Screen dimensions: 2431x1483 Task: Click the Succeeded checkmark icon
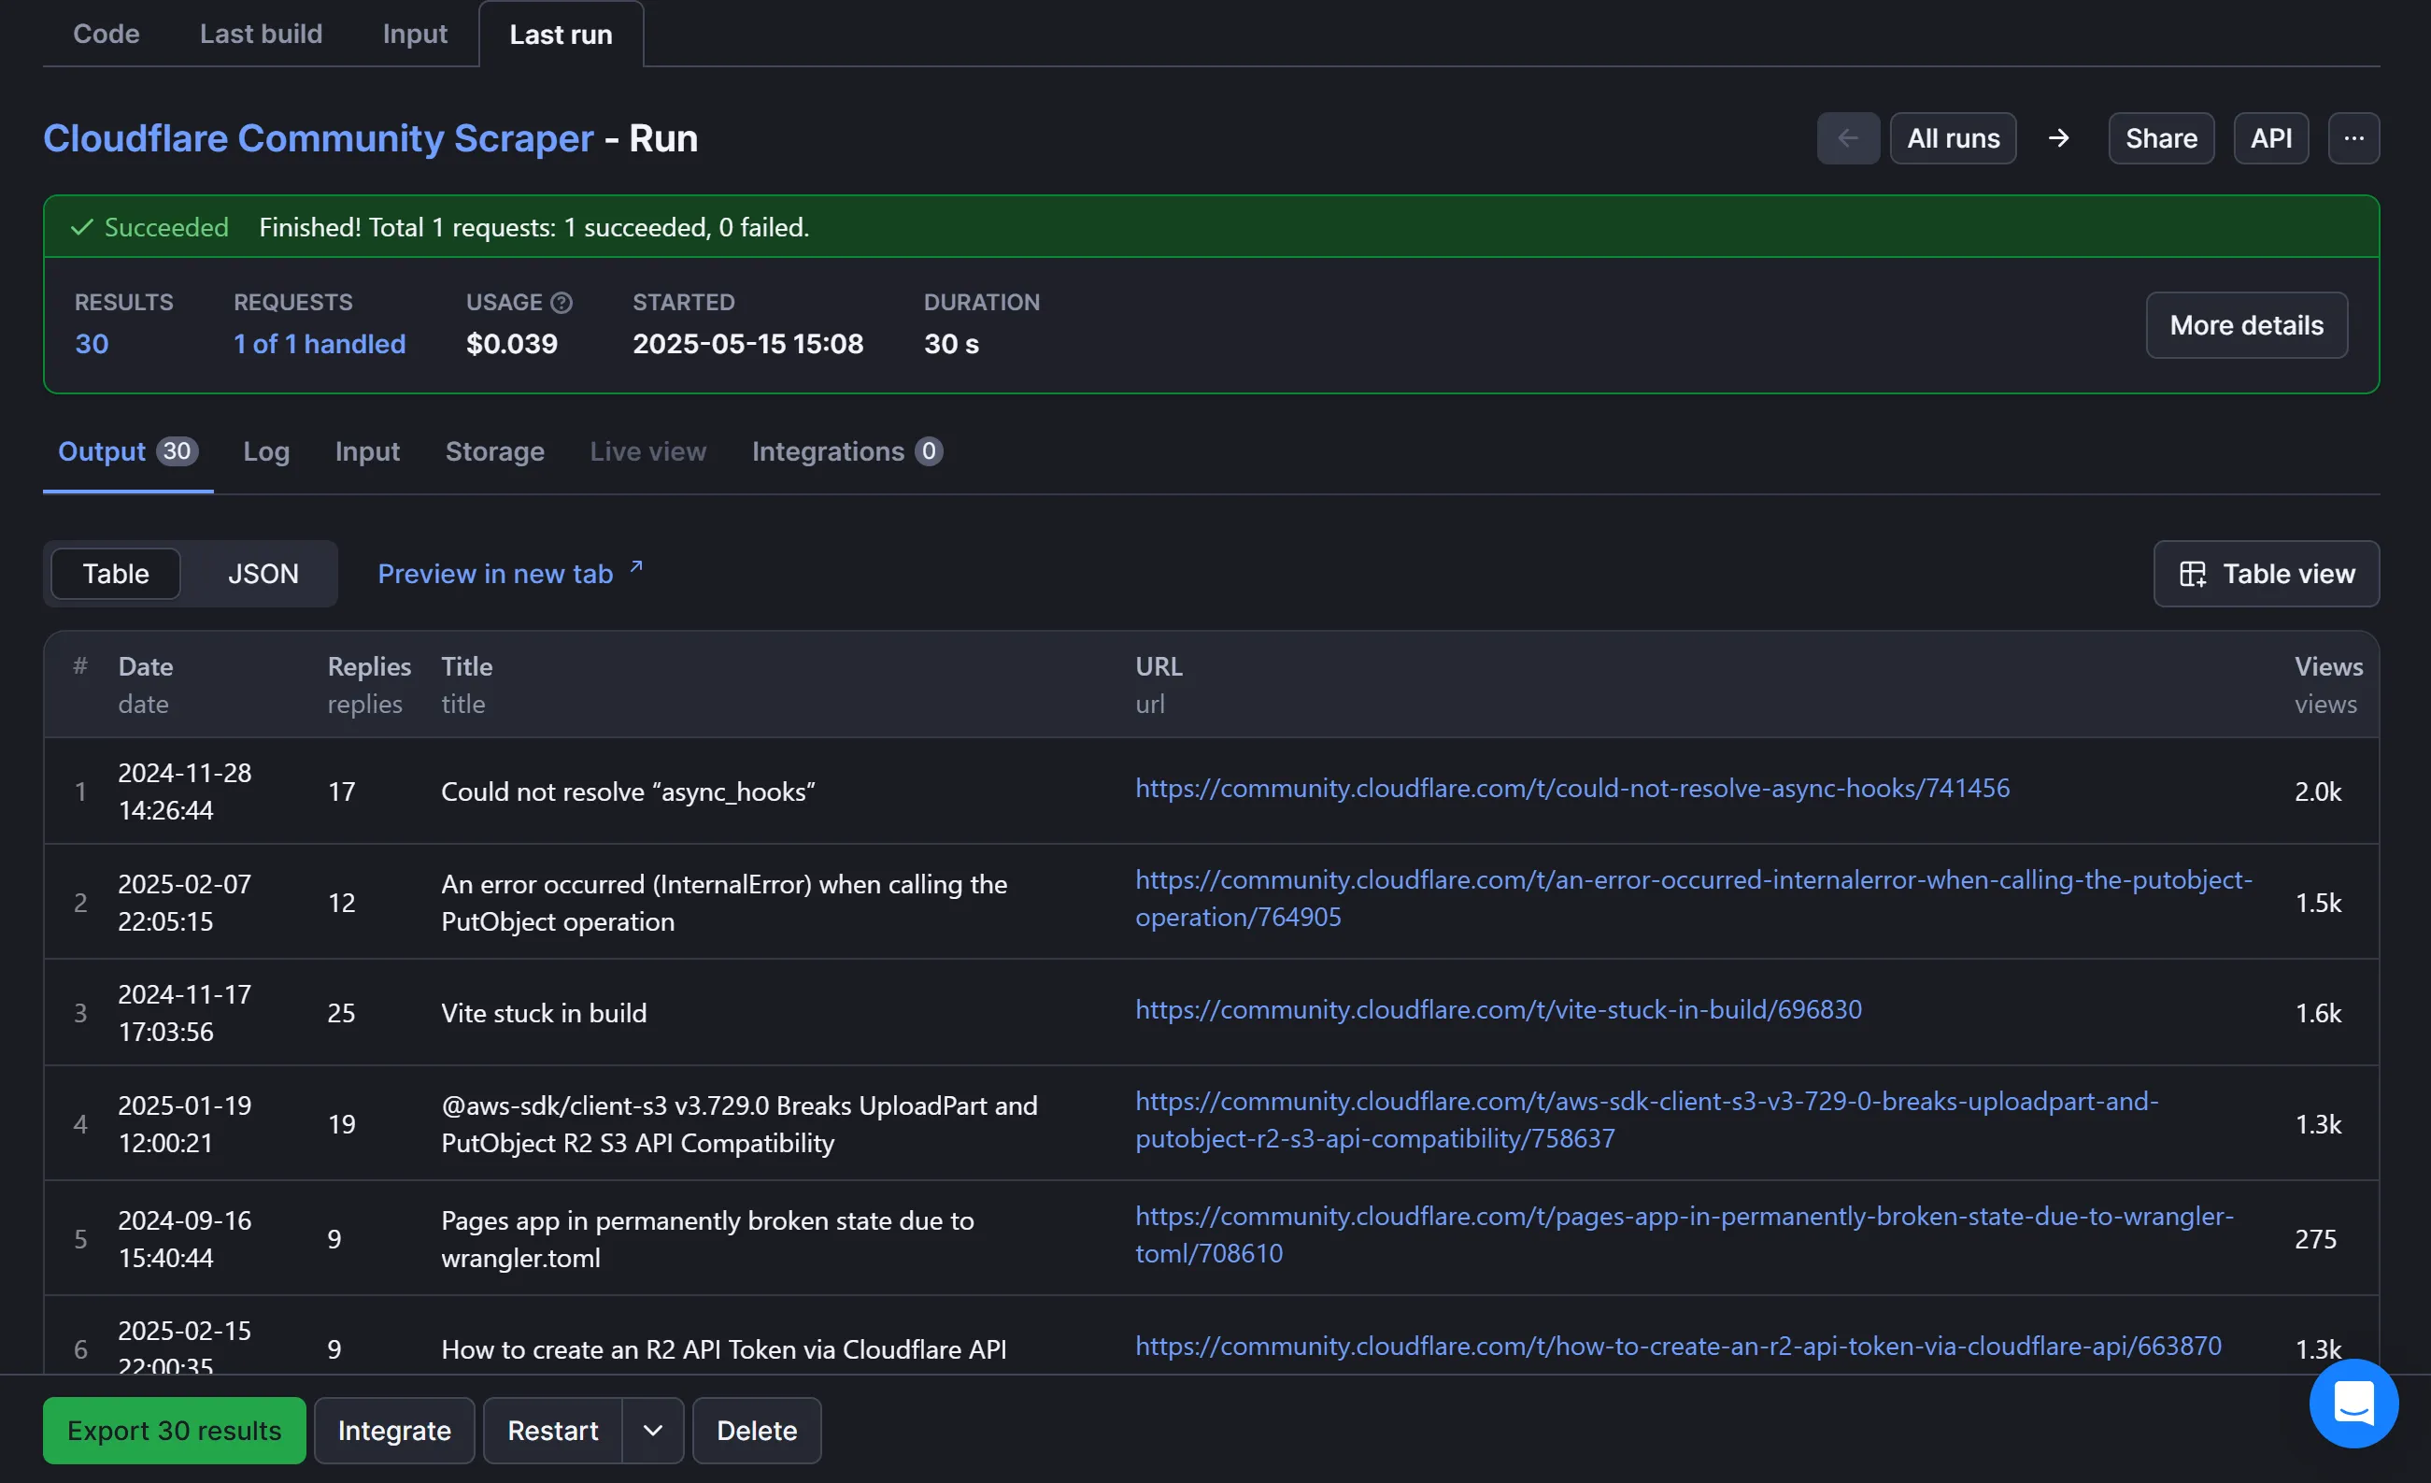(82, 227)
